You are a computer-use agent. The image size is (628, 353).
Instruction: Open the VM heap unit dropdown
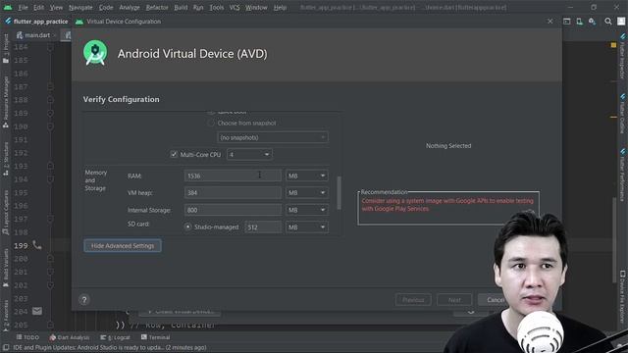[307, 193]
